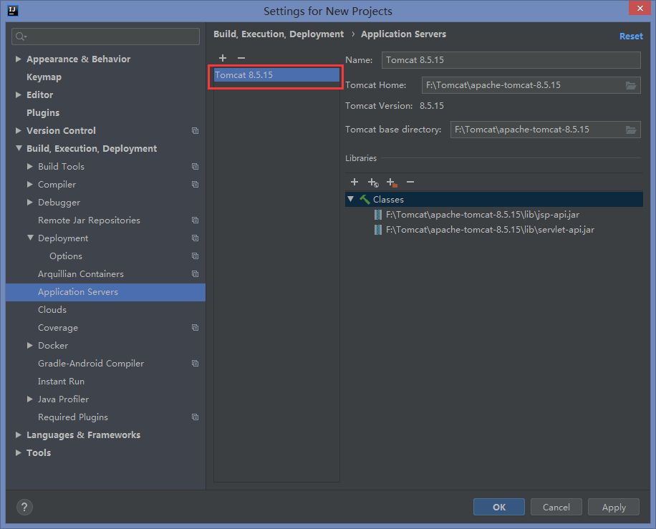Click the Reset link
The height and width of the screenshot is (529, 656).
(631, 37)
